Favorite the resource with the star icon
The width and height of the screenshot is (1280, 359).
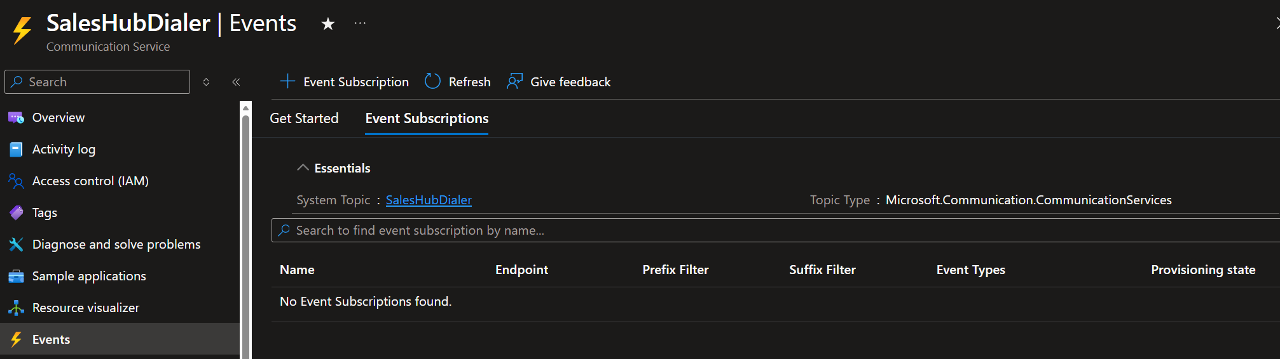click(327, 24)
